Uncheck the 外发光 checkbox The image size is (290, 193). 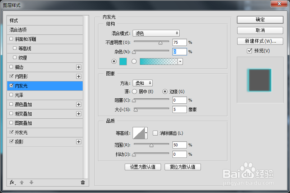pyautogui.click(x=11, y=132)
